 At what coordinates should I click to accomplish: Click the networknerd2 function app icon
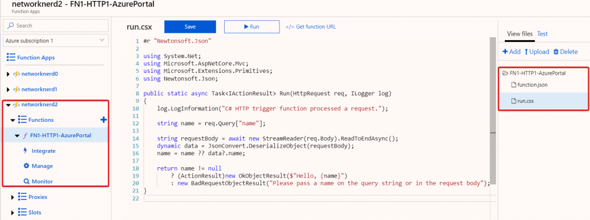pos(17,105)
